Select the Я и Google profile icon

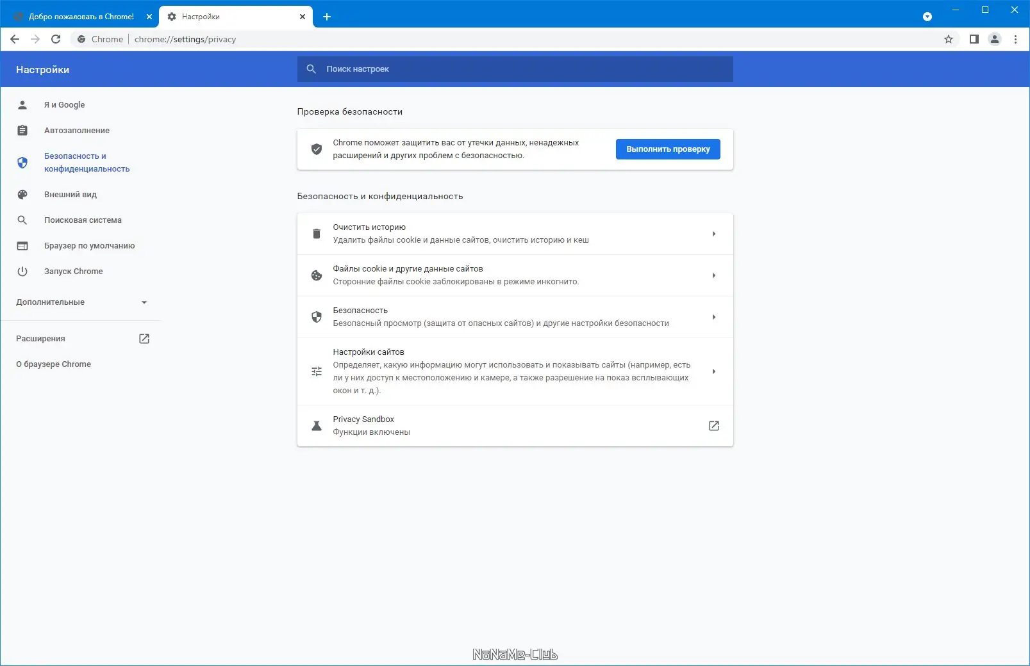pyautogui.click(x=23, y=104)
